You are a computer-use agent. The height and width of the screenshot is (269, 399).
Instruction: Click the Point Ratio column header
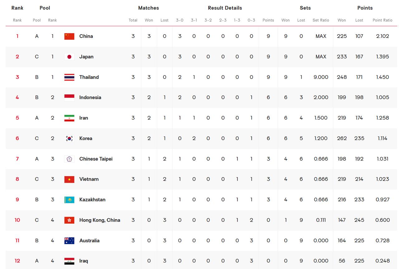(x=382, y=20)
